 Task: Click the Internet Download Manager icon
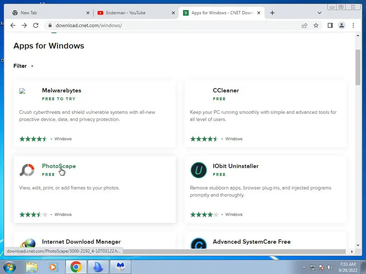[x=28, y=243]
